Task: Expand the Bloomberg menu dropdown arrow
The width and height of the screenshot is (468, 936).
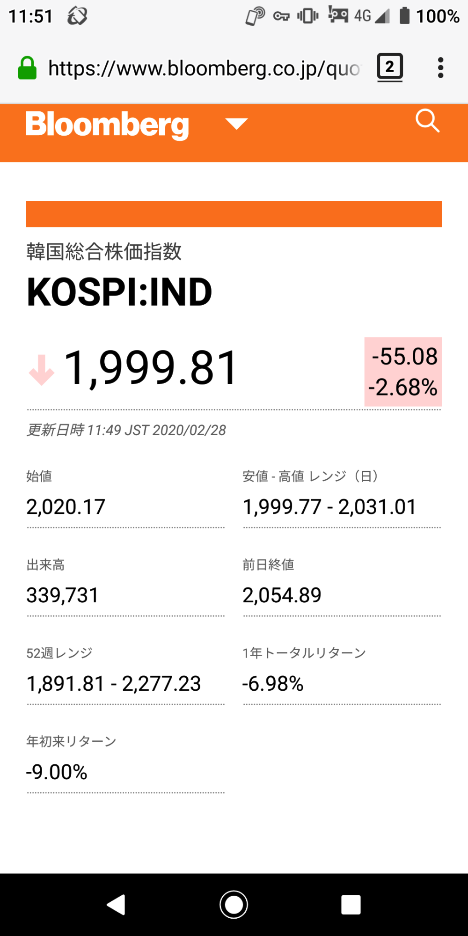Action: coord(236,124)
